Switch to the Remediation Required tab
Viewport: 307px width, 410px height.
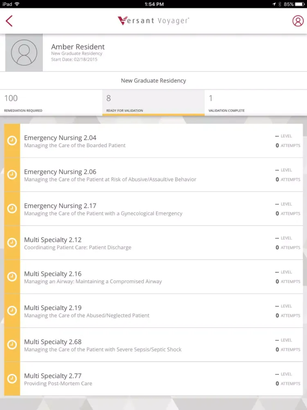[51, 103]
